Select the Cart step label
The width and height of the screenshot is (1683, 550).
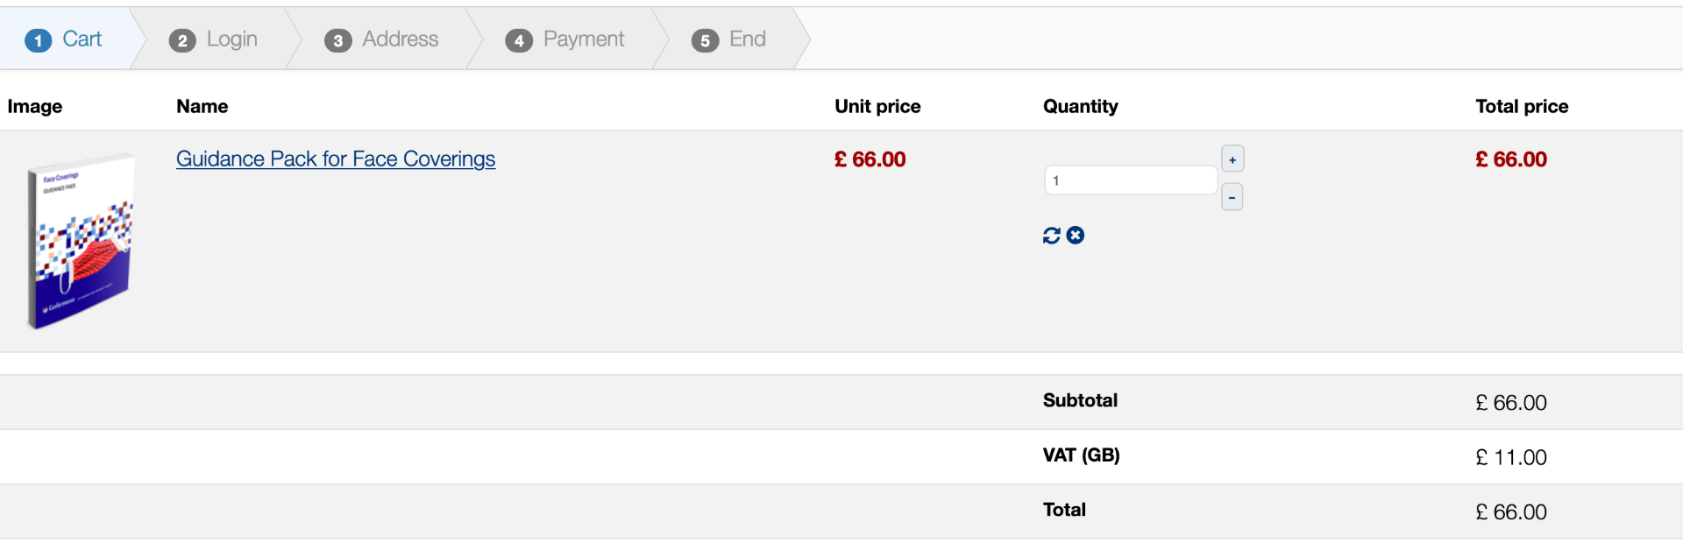(82, 39)
